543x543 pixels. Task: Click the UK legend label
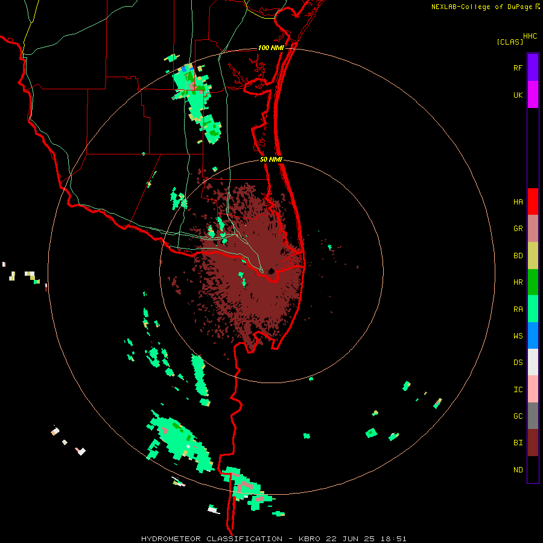tap(518, 95)
